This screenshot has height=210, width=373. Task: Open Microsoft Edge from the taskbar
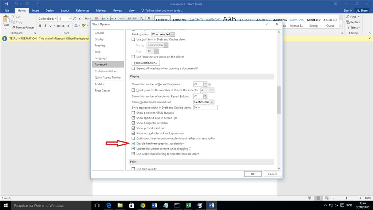(109, 205)
